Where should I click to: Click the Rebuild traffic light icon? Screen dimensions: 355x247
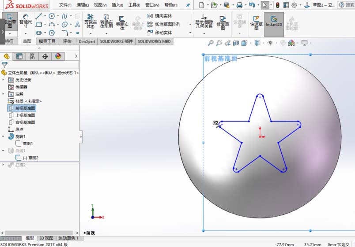click(x=278, y=5)
